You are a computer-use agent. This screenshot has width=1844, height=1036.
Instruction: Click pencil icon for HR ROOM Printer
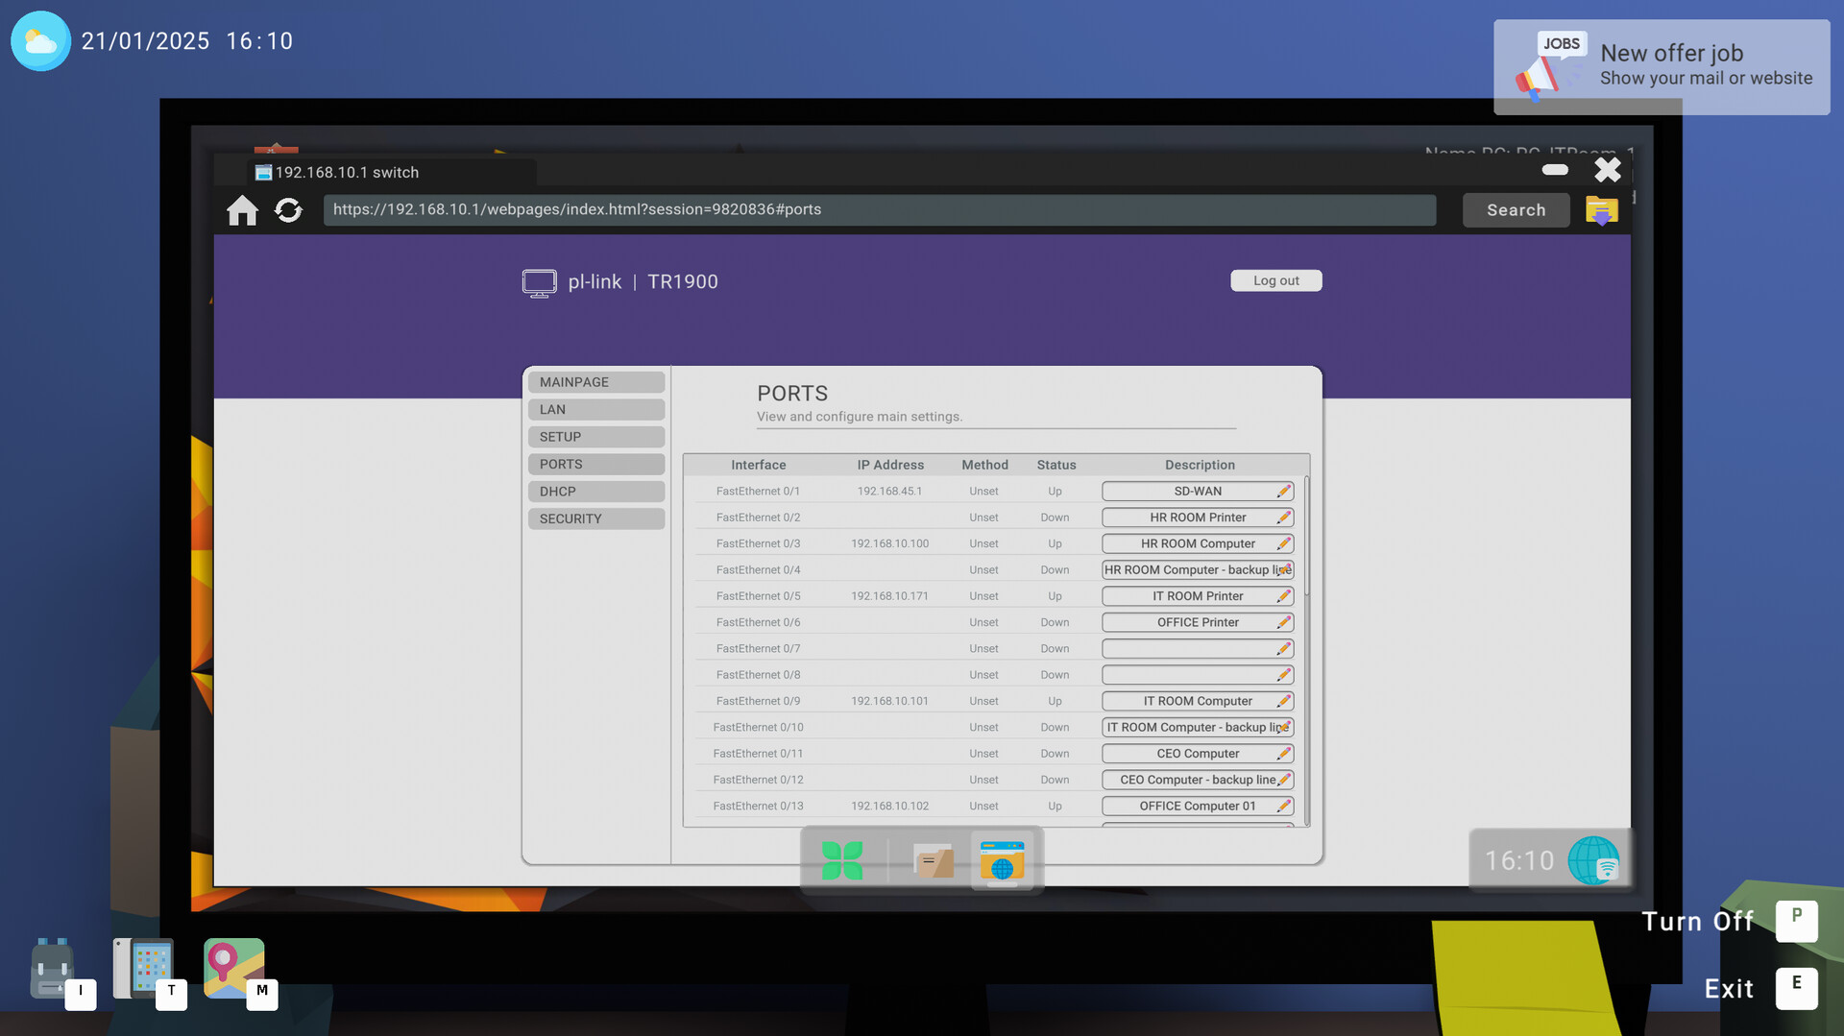coord(1283,518)
